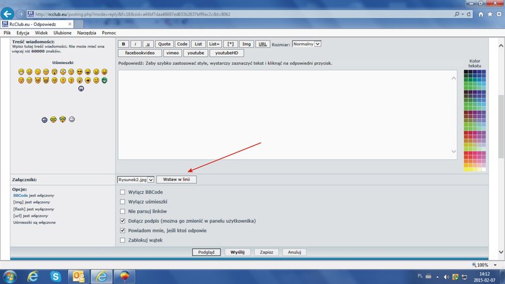Viewport: 505px width, 284px height.
Task: Open the BBCode link in Opcje
Action: (20, 196)
